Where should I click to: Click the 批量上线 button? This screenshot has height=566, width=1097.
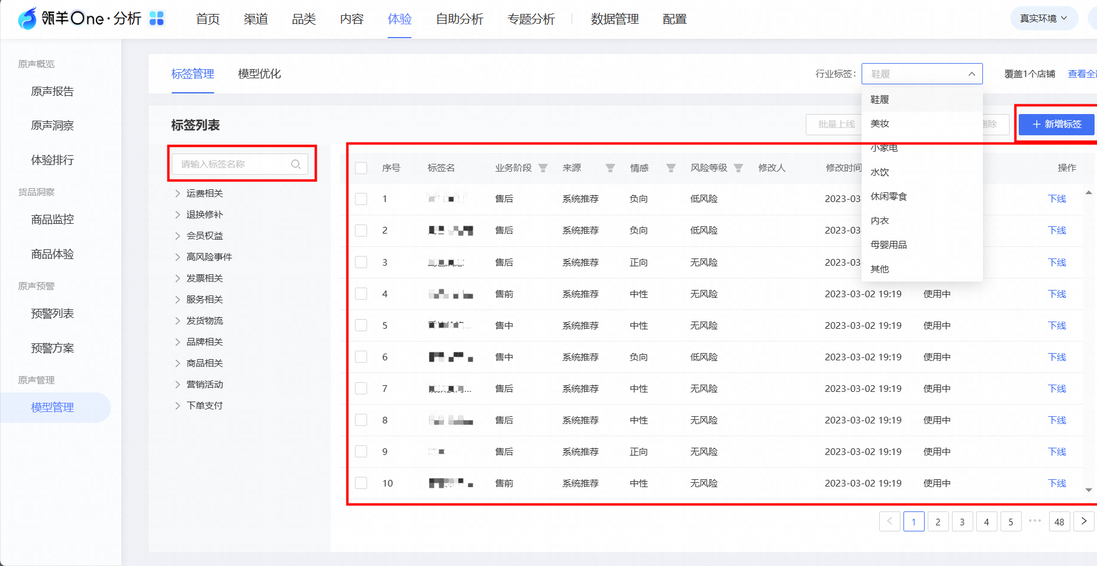pos(836,124)
